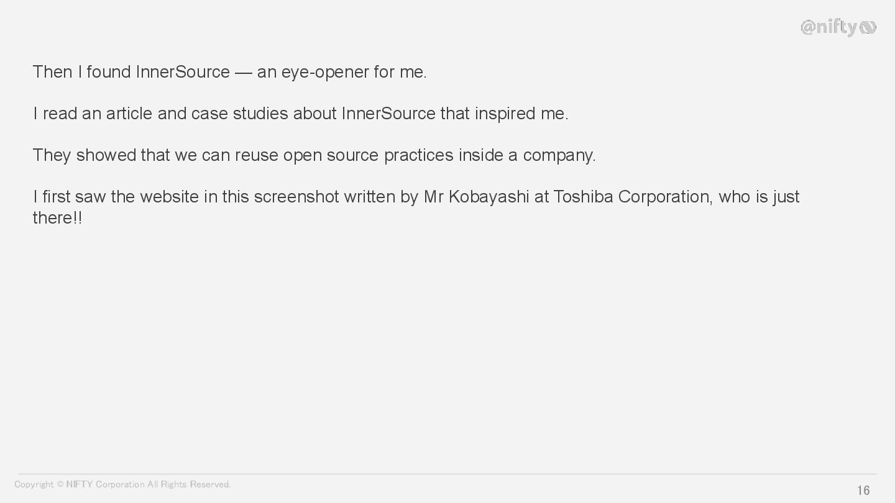Click the phrase "open source practices"
This screenshot has width=895, height=503.
[368, 155]
